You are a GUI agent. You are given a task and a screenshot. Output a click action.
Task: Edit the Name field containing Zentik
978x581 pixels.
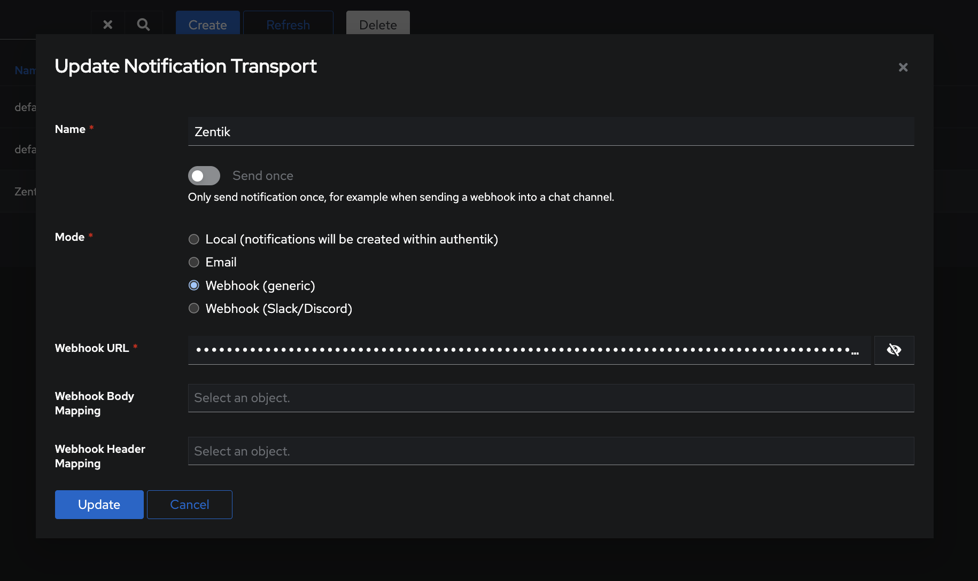coord(550,132)
